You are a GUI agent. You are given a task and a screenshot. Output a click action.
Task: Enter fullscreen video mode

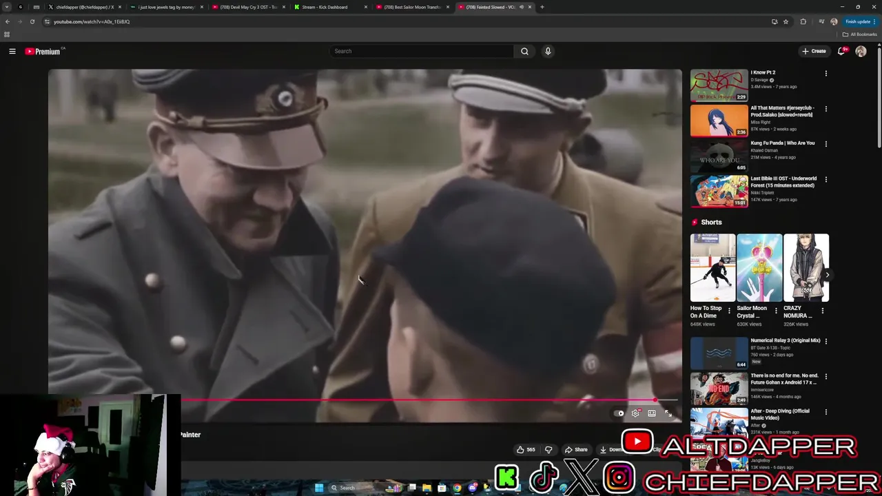(x=668, y=413)
